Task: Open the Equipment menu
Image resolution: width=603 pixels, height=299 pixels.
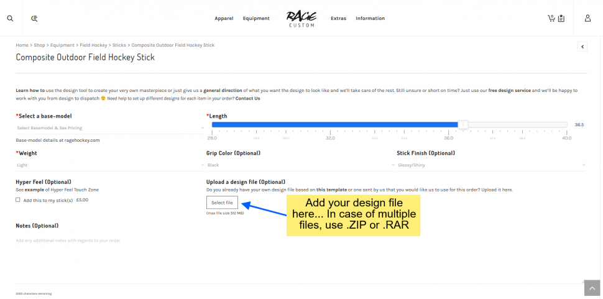Action: tap(256, 19)
